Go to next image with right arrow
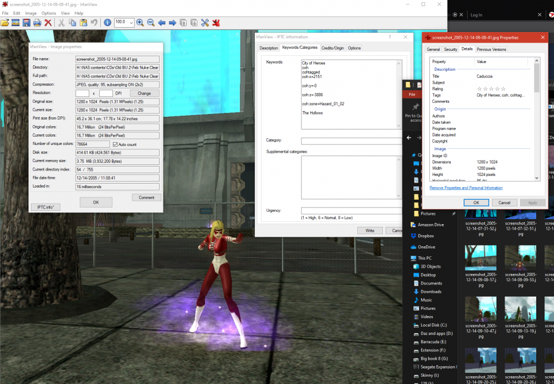 tap(172, 23)
